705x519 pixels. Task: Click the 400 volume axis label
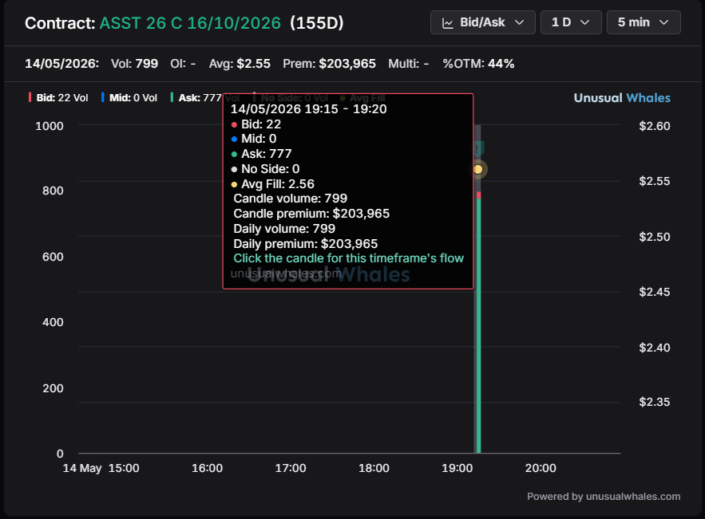53,322
